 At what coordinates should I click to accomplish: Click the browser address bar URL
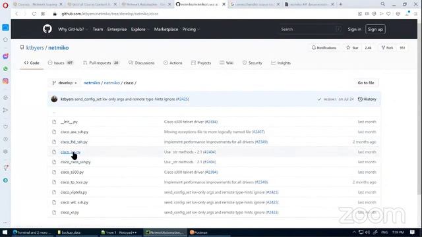pos(110,14)
